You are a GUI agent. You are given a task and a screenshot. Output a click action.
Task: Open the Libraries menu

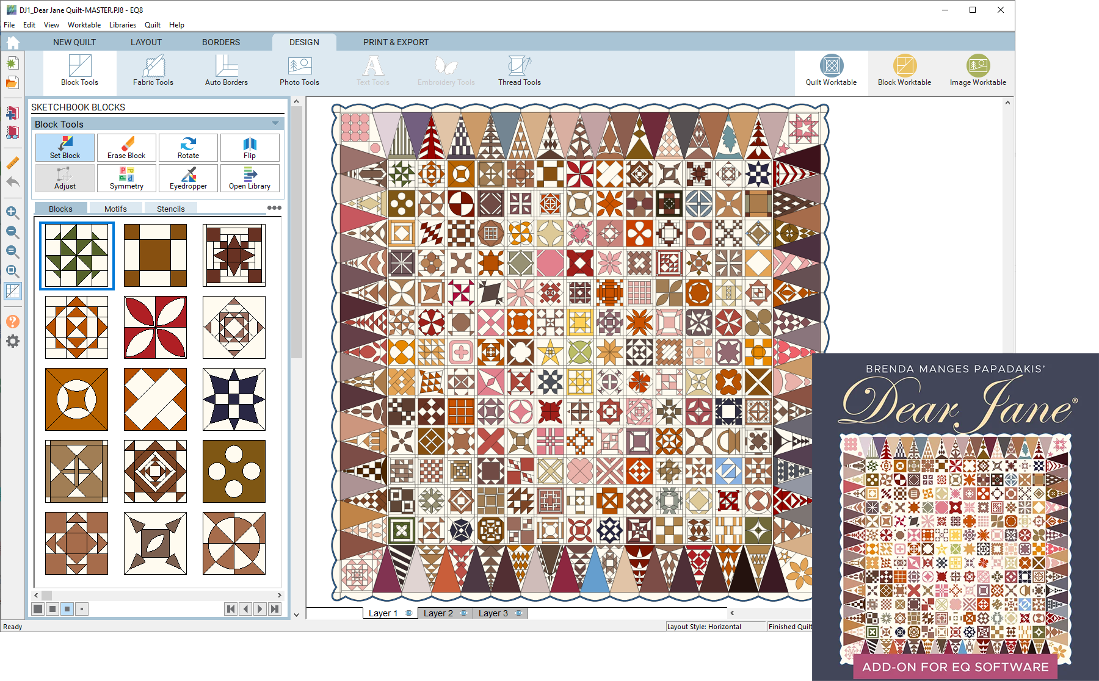[x=123, y=25]
